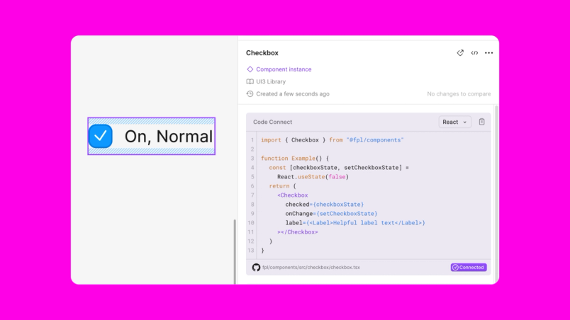Screen dimensions: 570x320
Task: Click the 'Helpful label text' code line
Action: 355,223
